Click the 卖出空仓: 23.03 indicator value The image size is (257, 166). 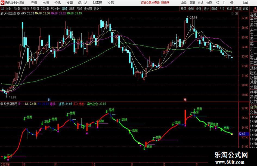97,104
